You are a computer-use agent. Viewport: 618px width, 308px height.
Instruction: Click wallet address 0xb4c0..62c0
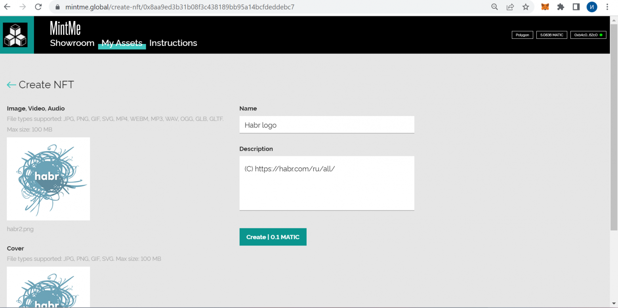[x=588, y=35]
